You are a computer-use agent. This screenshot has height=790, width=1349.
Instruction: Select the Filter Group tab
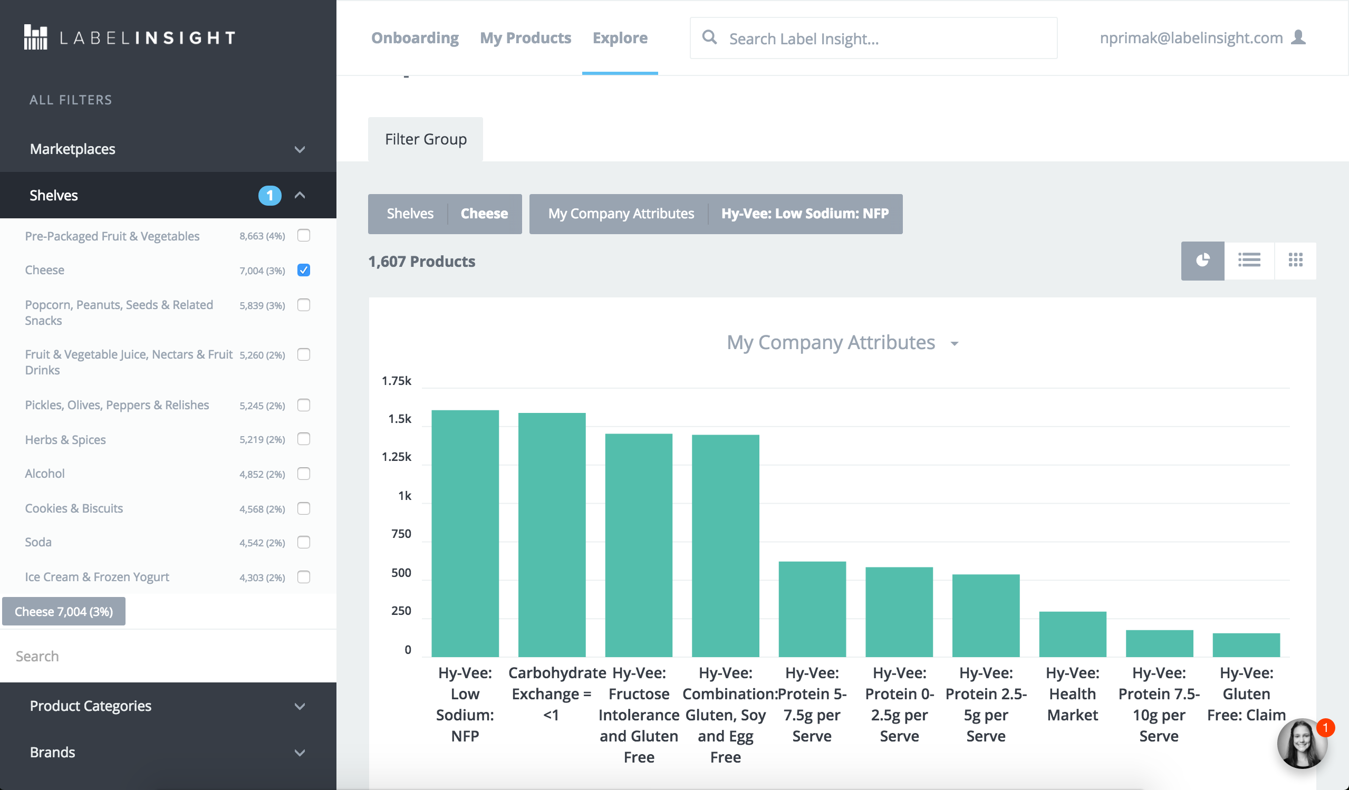(x=426, y=139)
